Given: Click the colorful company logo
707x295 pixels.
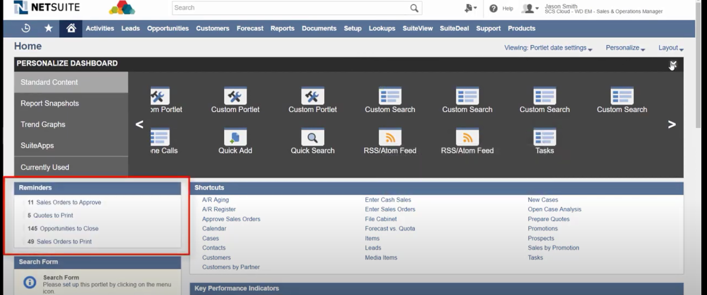Looking at the screenshot, I should pyautogui.click(x=122, y=8).
